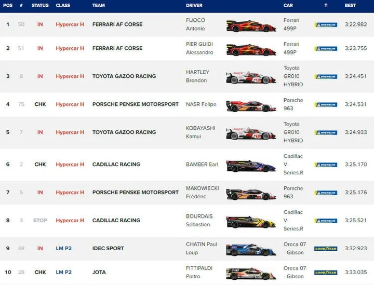Viewport: 374px width, 285px height.
Task: Click the CAR column header
Action: (x=288, y=5)
